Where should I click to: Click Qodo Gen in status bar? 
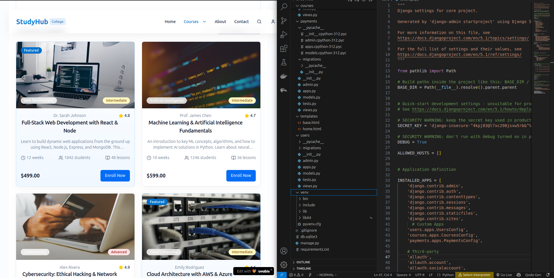533,275
